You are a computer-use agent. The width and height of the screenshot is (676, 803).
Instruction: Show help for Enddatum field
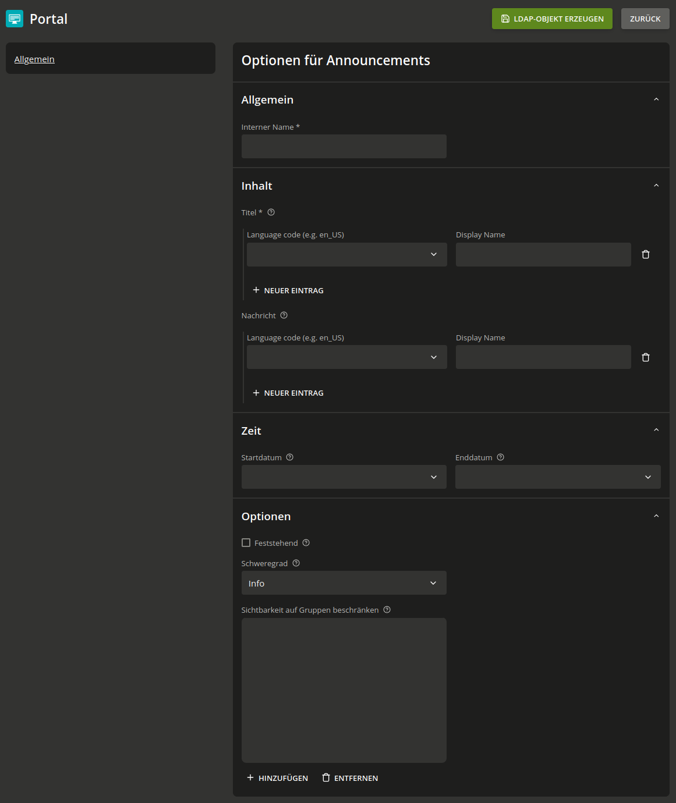pyautogui.click(x=501, y=457)
